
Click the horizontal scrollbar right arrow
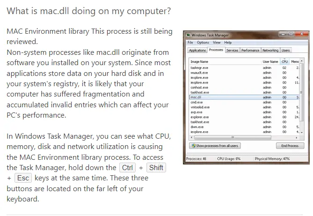tap(297, 138)
